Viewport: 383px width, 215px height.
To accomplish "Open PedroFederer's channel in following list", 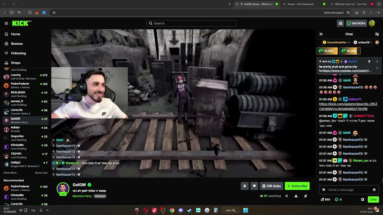I will click(26, 85).
